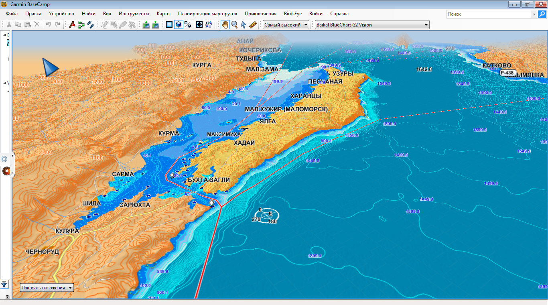Show both 2D and 3D views
The width and height of the screenshot is (548, 305).
[x=187, y=24]
